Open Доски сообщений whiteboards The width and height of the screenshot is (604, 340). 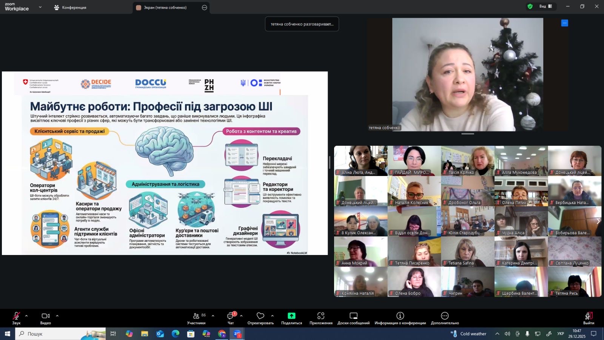[x=353, y=316]
